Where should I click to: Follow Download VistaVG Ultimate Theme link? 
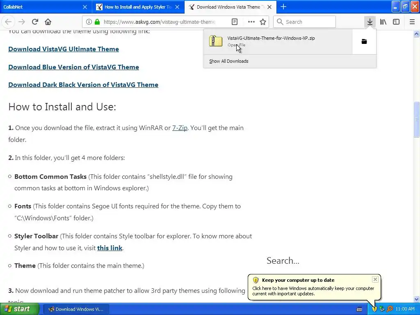(64, 49)
